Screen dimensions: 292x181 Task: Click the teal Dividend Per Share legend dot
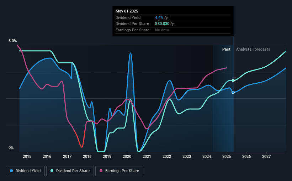point(52,171)
